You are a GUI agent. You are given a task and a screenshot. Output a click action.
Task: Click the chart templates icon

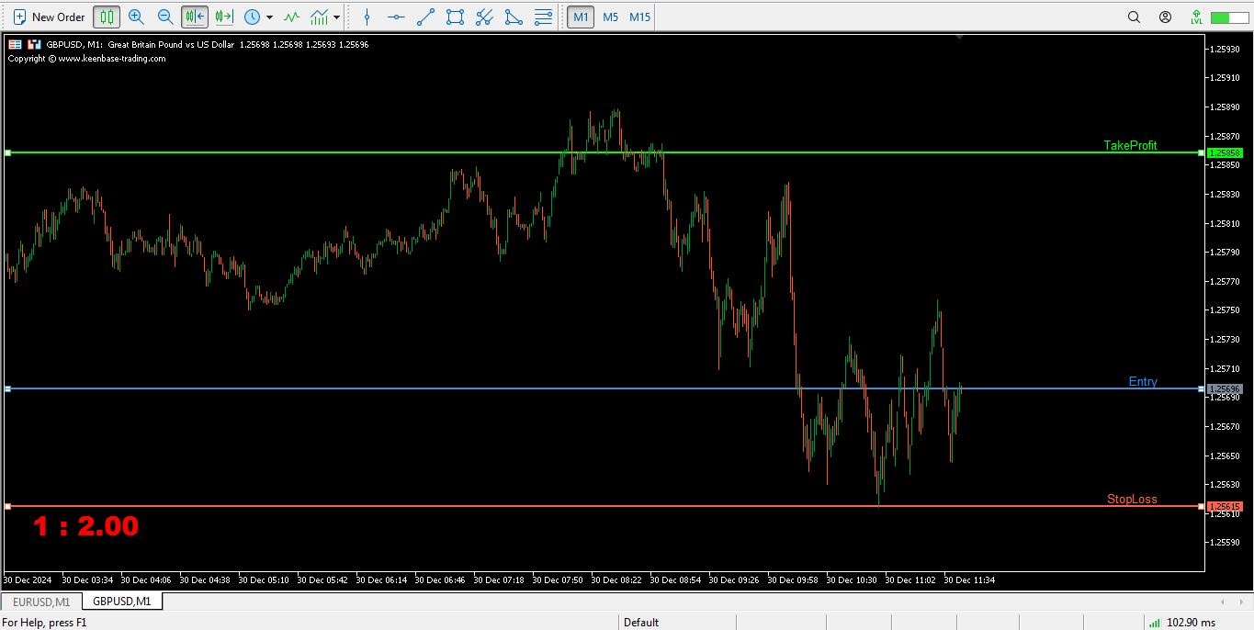(320, 17)
